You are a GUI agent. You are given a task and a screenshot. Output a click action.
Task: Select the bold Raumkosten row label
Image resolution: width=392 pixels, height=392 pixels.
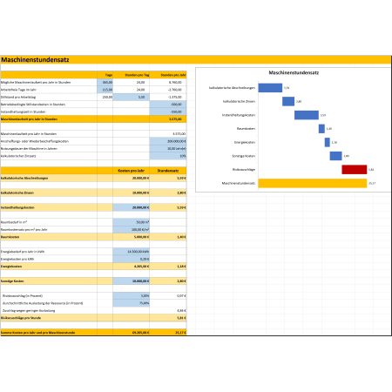(x=10, y=237)
